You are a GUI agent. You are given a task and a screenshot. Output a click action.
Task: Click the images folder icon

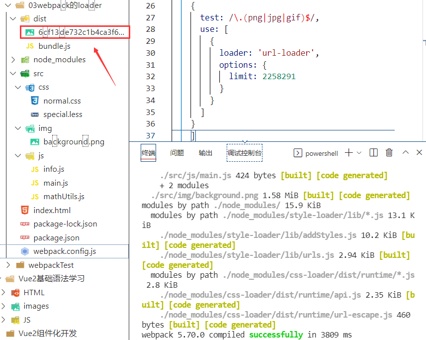pos(15,306)
